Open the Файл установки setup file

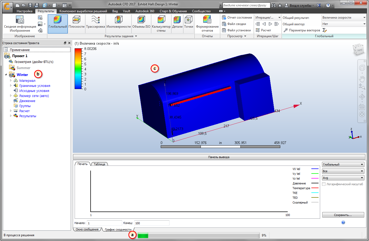pos(236,30)
